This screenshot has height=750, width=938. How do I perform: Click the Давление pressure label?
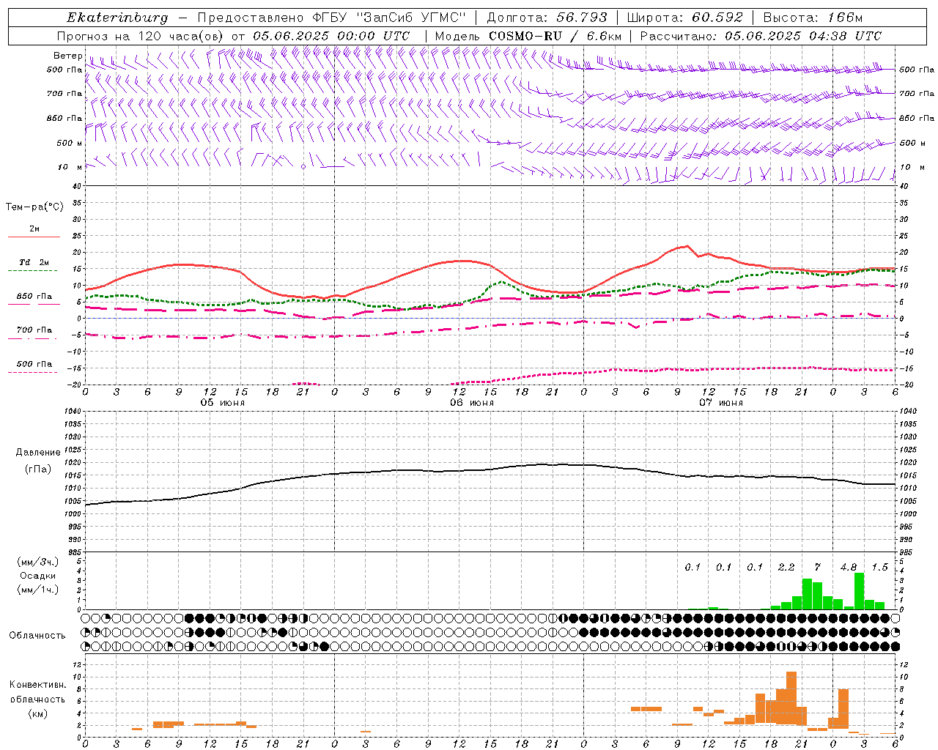point(37,453)
